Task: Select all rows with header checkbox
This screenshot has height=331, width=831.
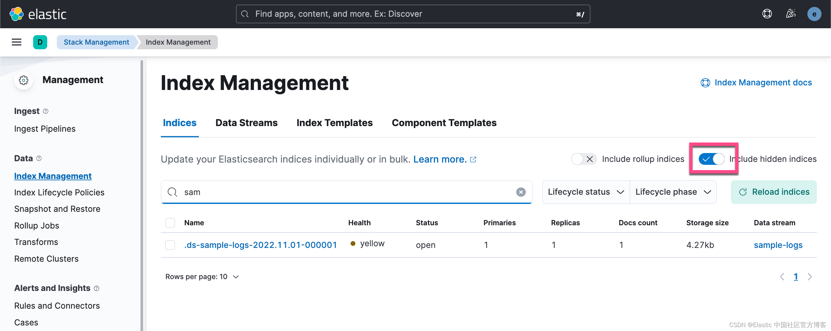Action: [x=170, y=223]
